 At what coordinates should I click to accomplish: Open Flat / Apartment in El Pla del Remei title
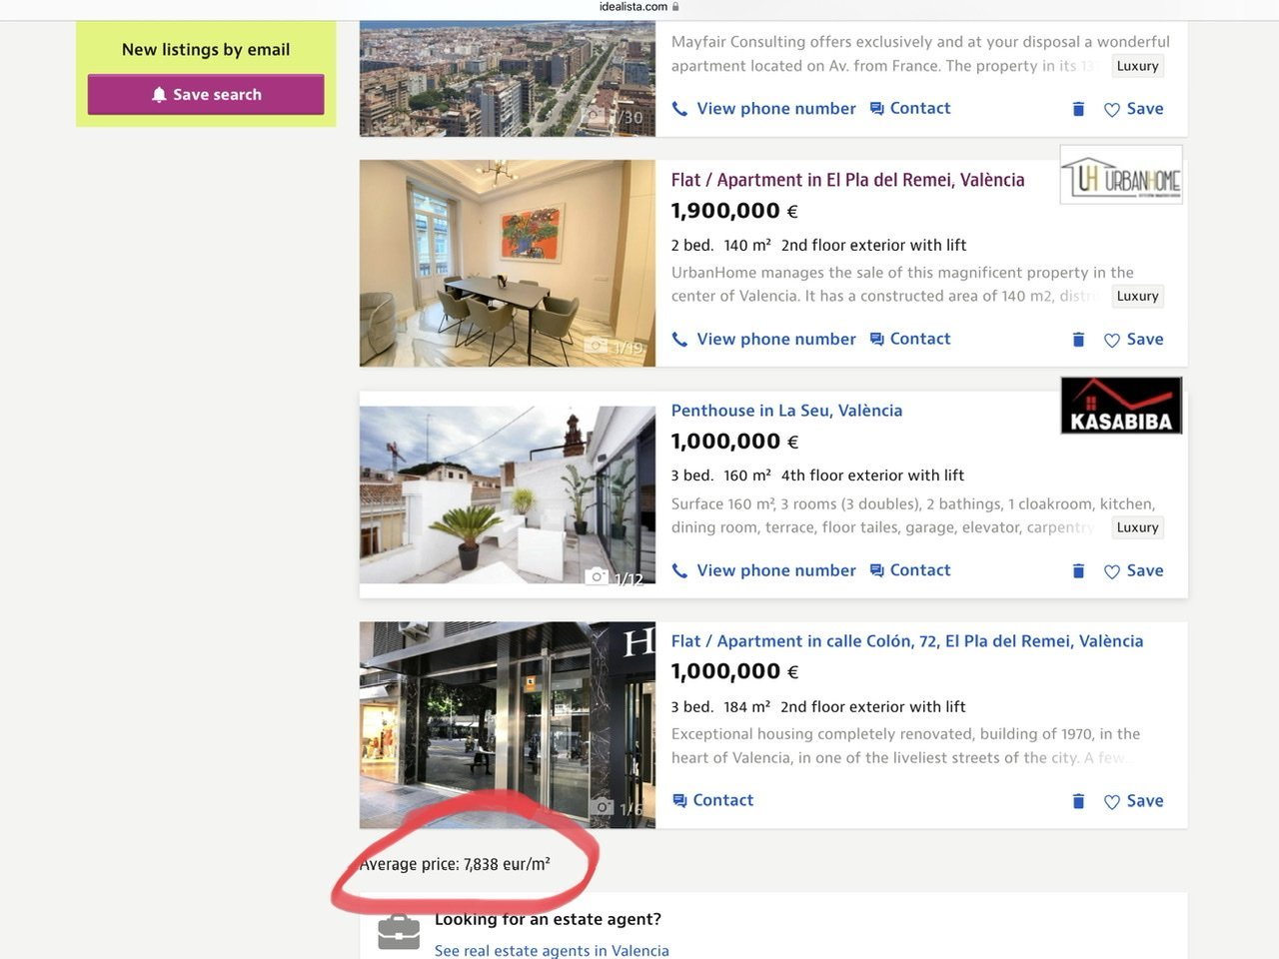[847, 180]
